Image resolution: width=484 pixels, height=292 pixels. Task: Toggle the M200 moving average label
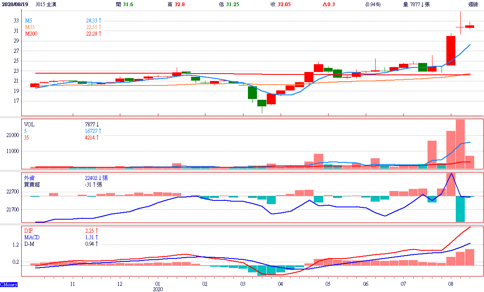[32, 34]
